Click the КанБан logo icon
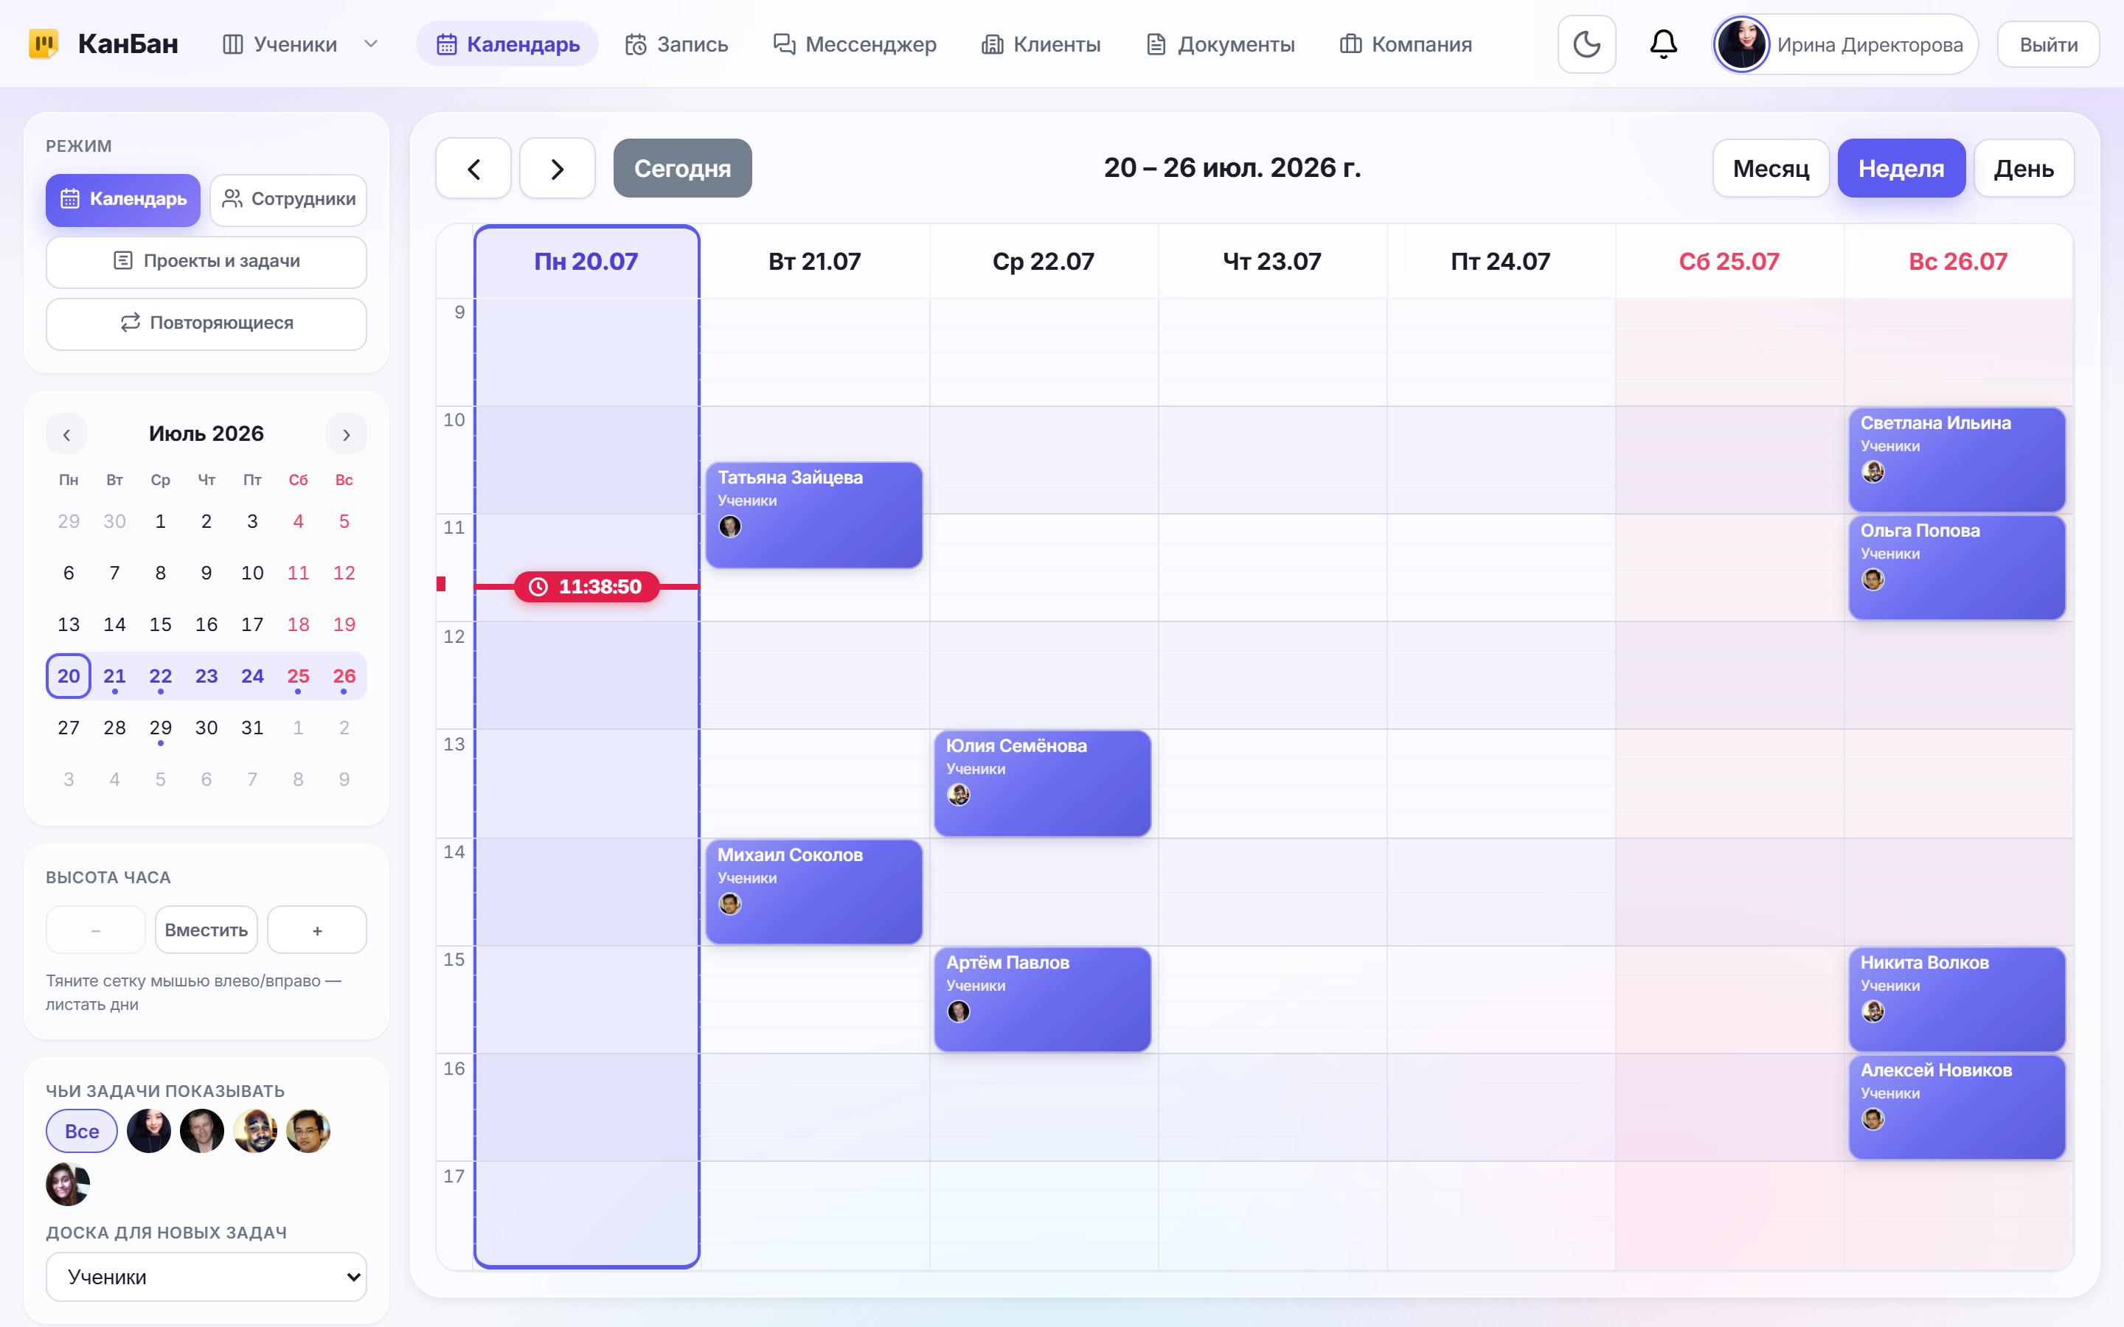 (x=43, y=44)
